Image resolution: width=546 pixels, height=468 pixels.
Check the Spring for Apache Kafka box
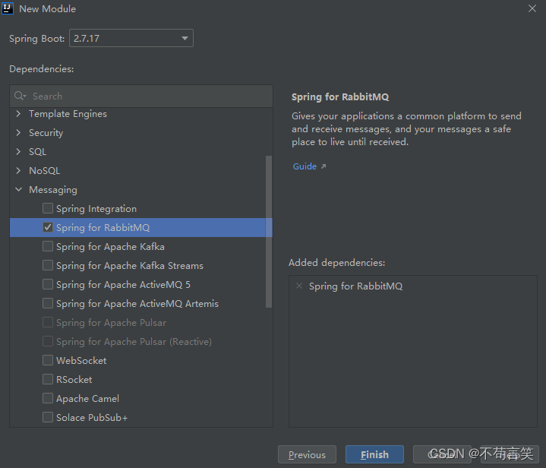coord(48,246)
